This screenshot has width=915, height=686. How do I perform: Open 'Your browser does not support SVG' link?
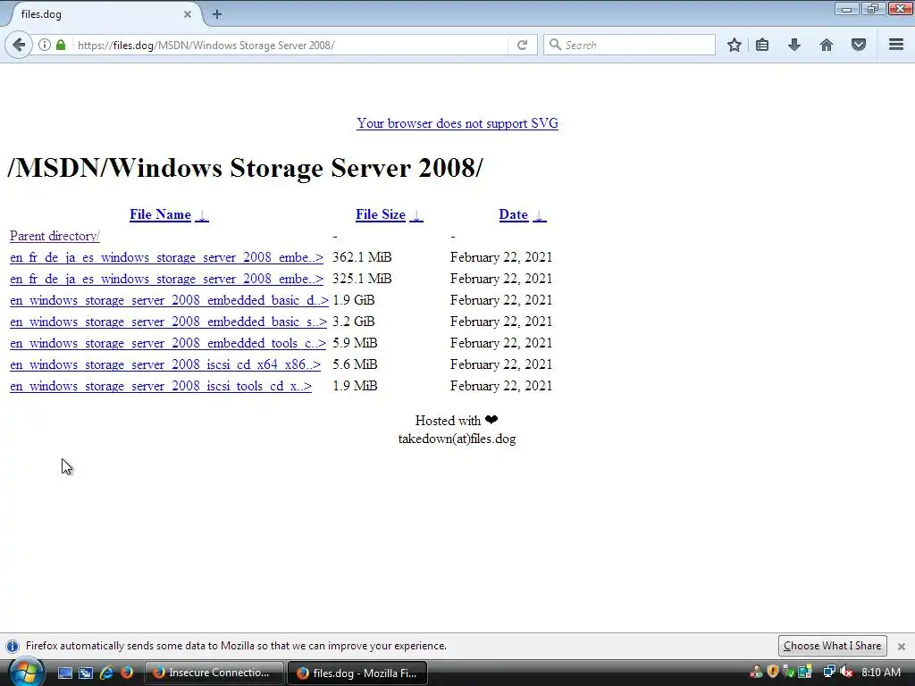(457, 123)
